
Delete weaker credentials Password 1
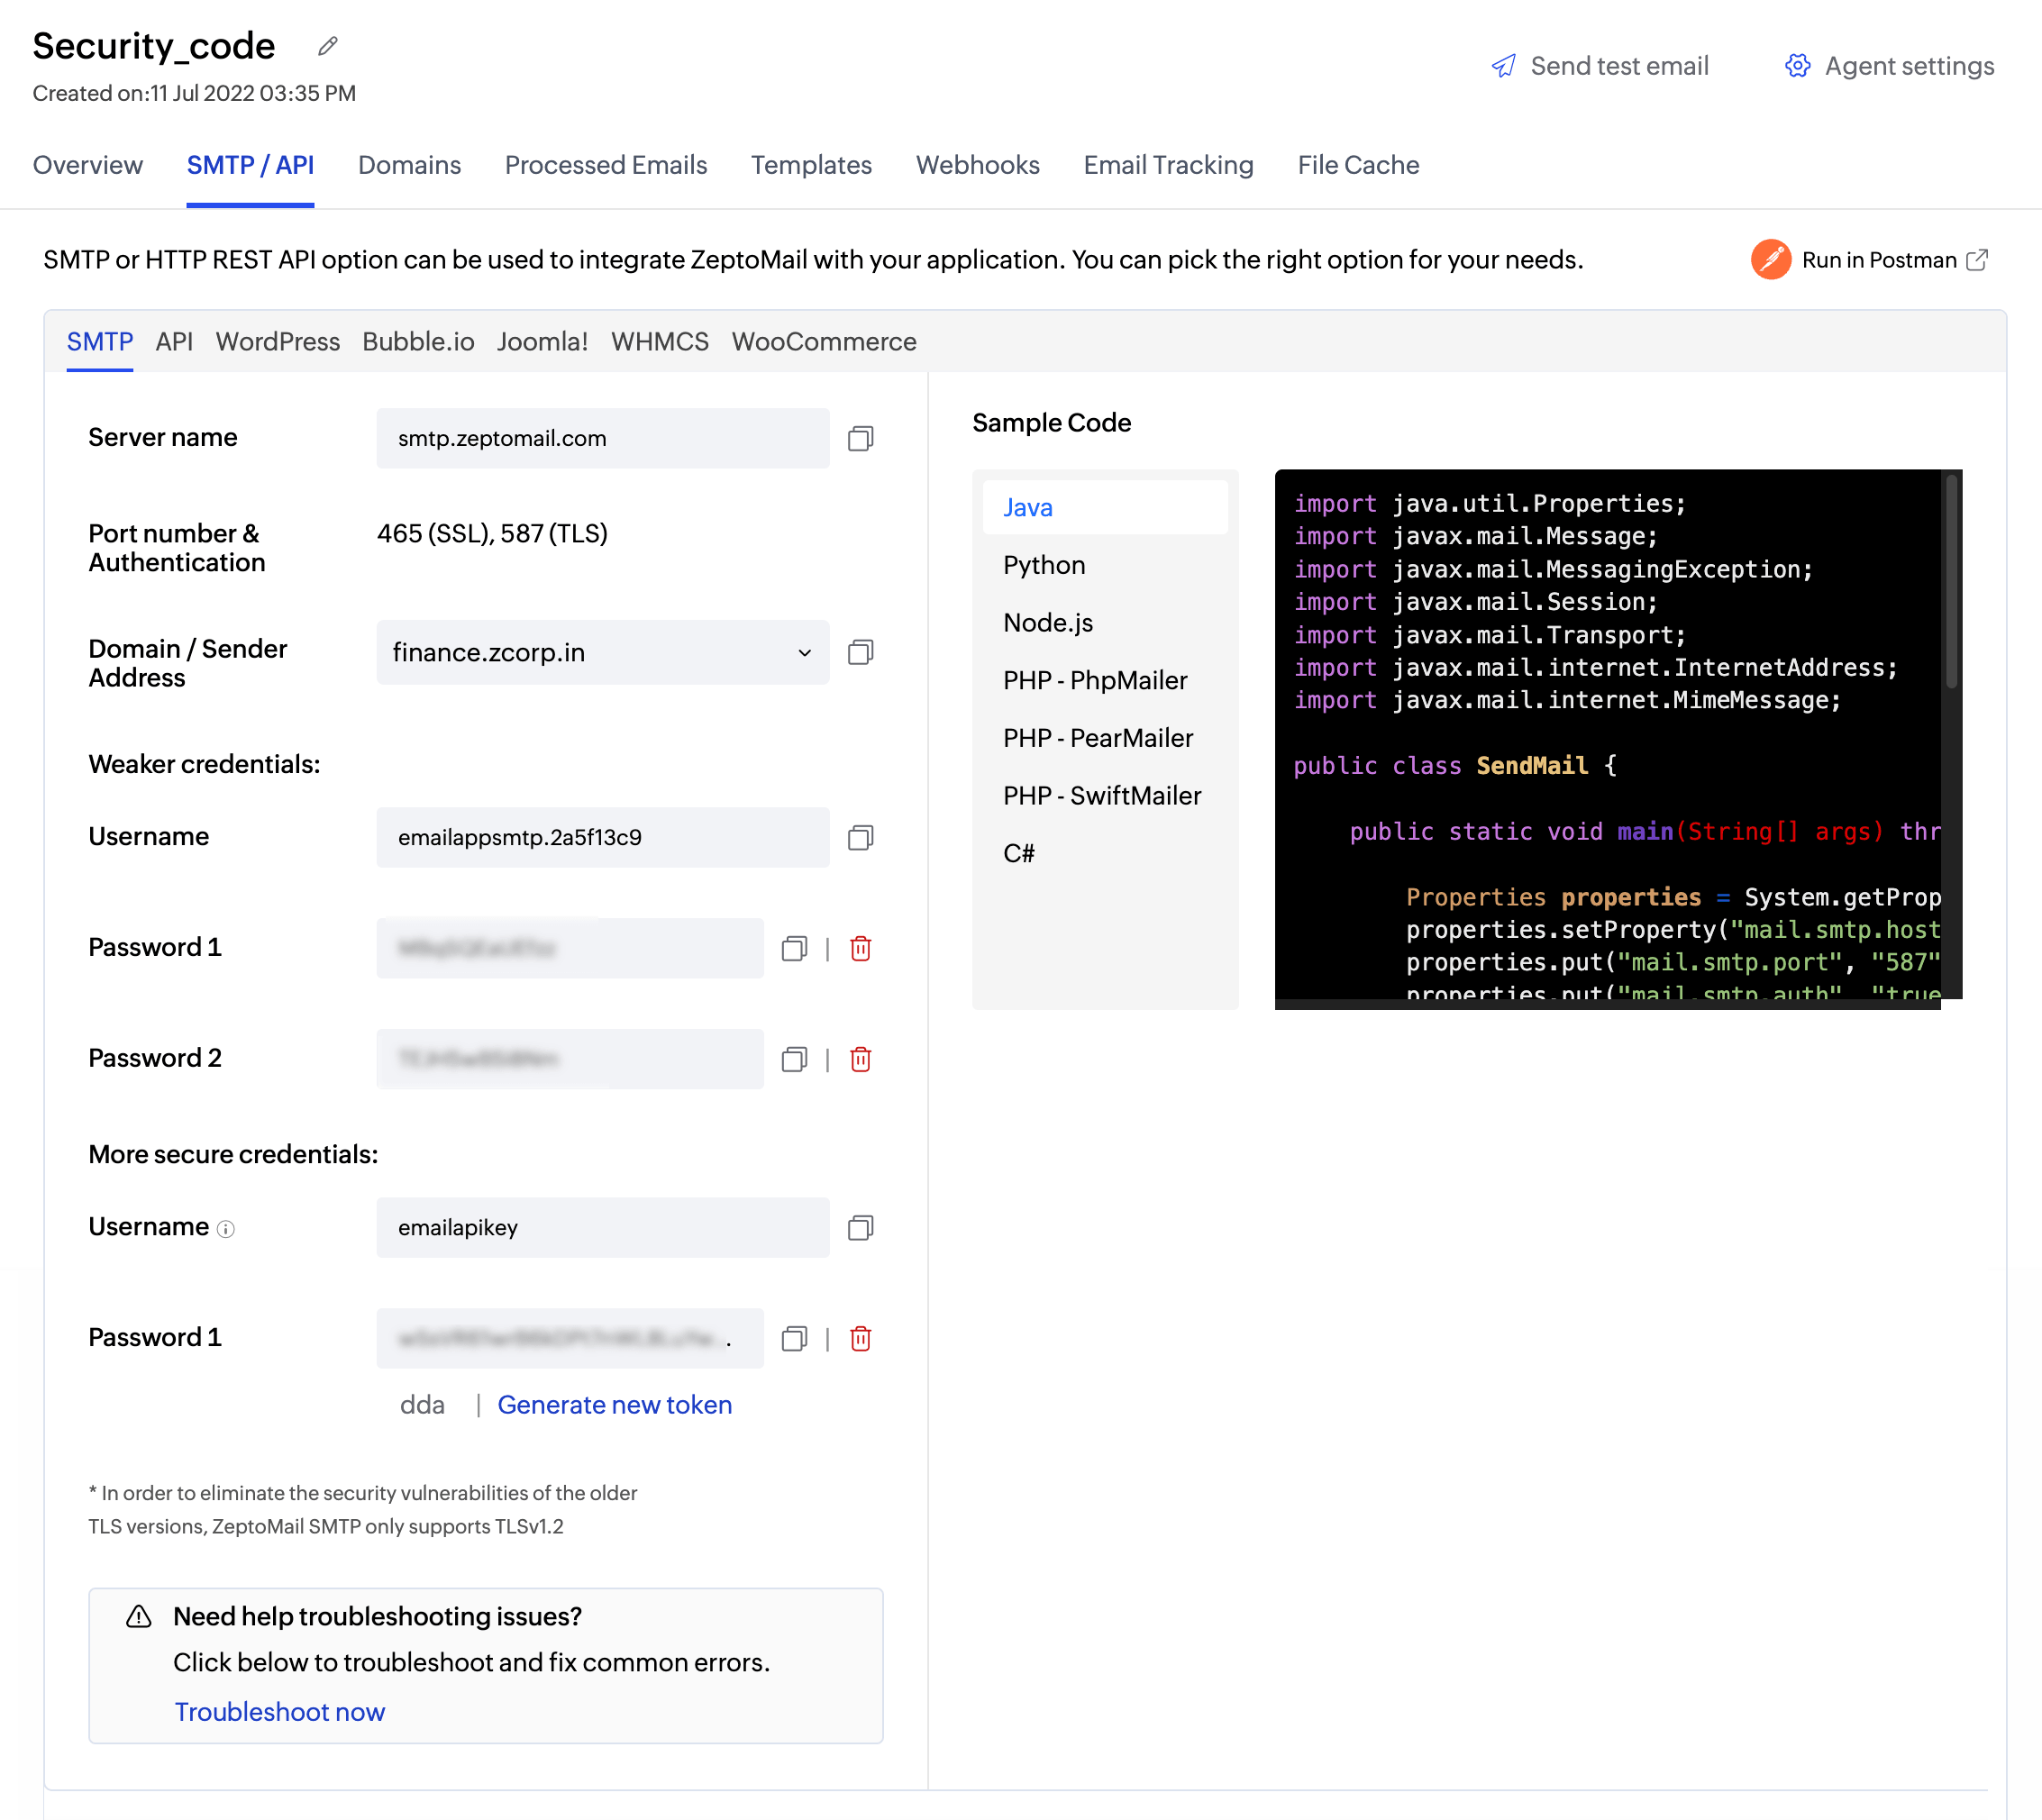point(860,948)
